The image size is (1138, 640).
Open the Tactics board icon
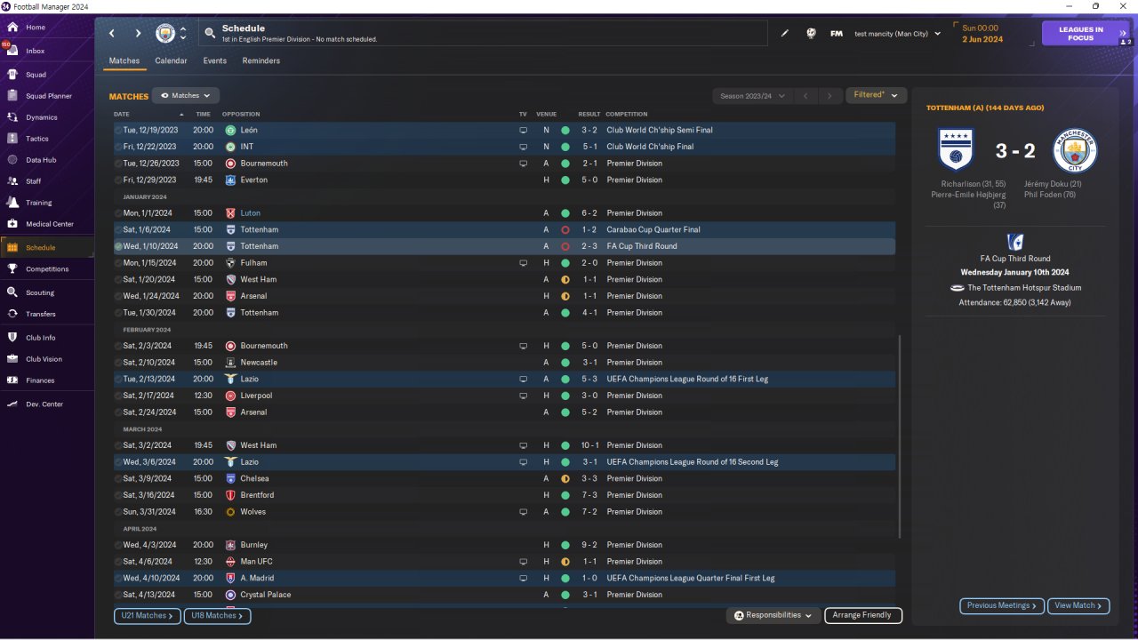pos(12,139)
